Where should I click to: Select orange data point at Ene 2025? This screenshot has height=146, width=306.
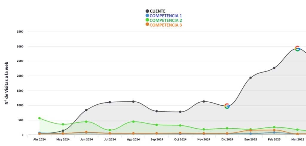[x=251, y=130]
